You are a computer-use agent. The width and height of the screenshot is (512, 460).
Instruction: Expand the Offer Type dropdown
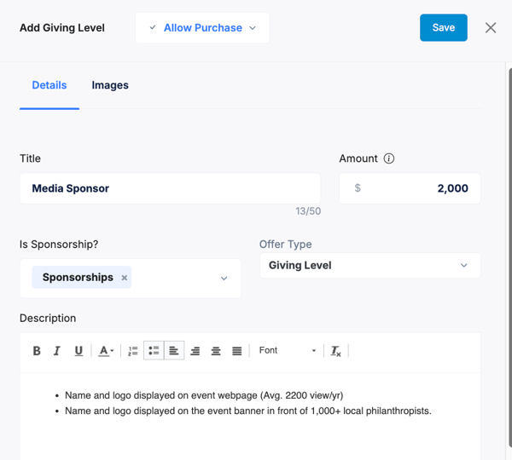point(369,266)
